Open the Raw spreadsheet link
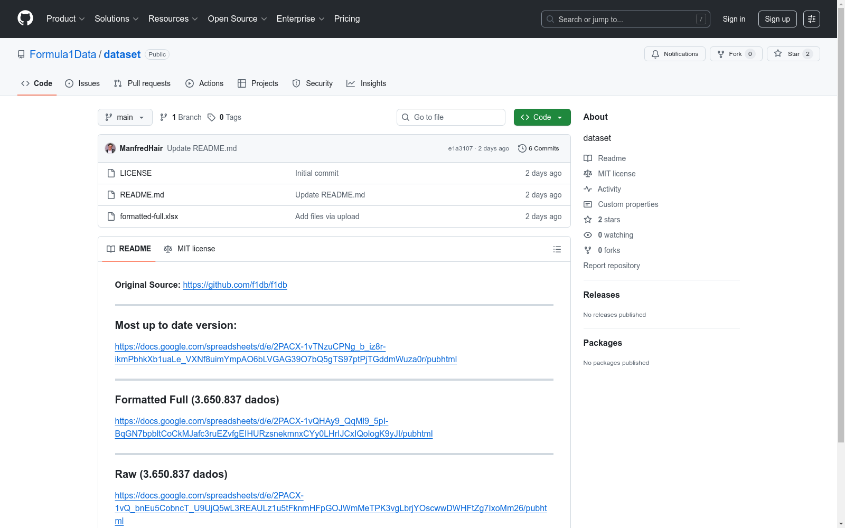This screenshot has width=845, height=528. point(331,508)
